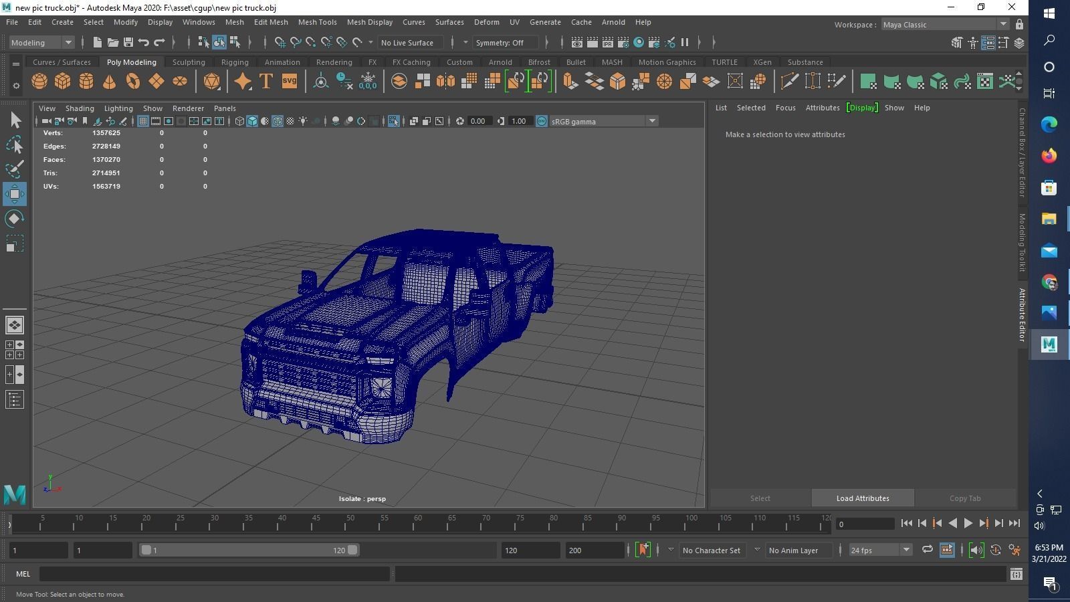The width and height of the screenshot is (1070, 602).
Task: Create a polygon cylinder from the shelf
Action: tap(86, 82)
